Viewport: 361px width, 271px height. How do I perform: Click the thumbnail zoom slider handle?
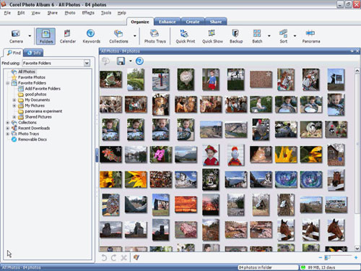pos(327,258)
